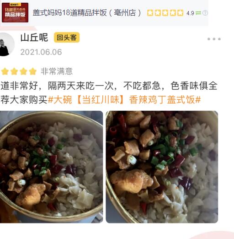
Task: Click the first yellow store rating star
Action: 150,13
